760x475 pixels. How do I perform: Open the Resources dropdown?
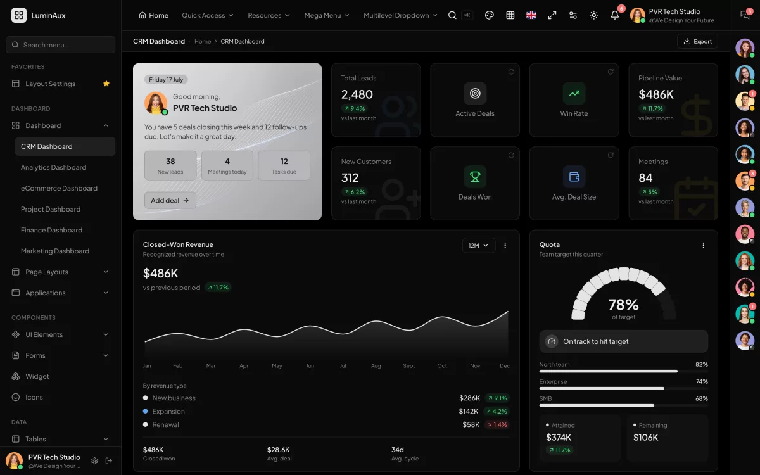pyautogui.click(x=269, y=15)
